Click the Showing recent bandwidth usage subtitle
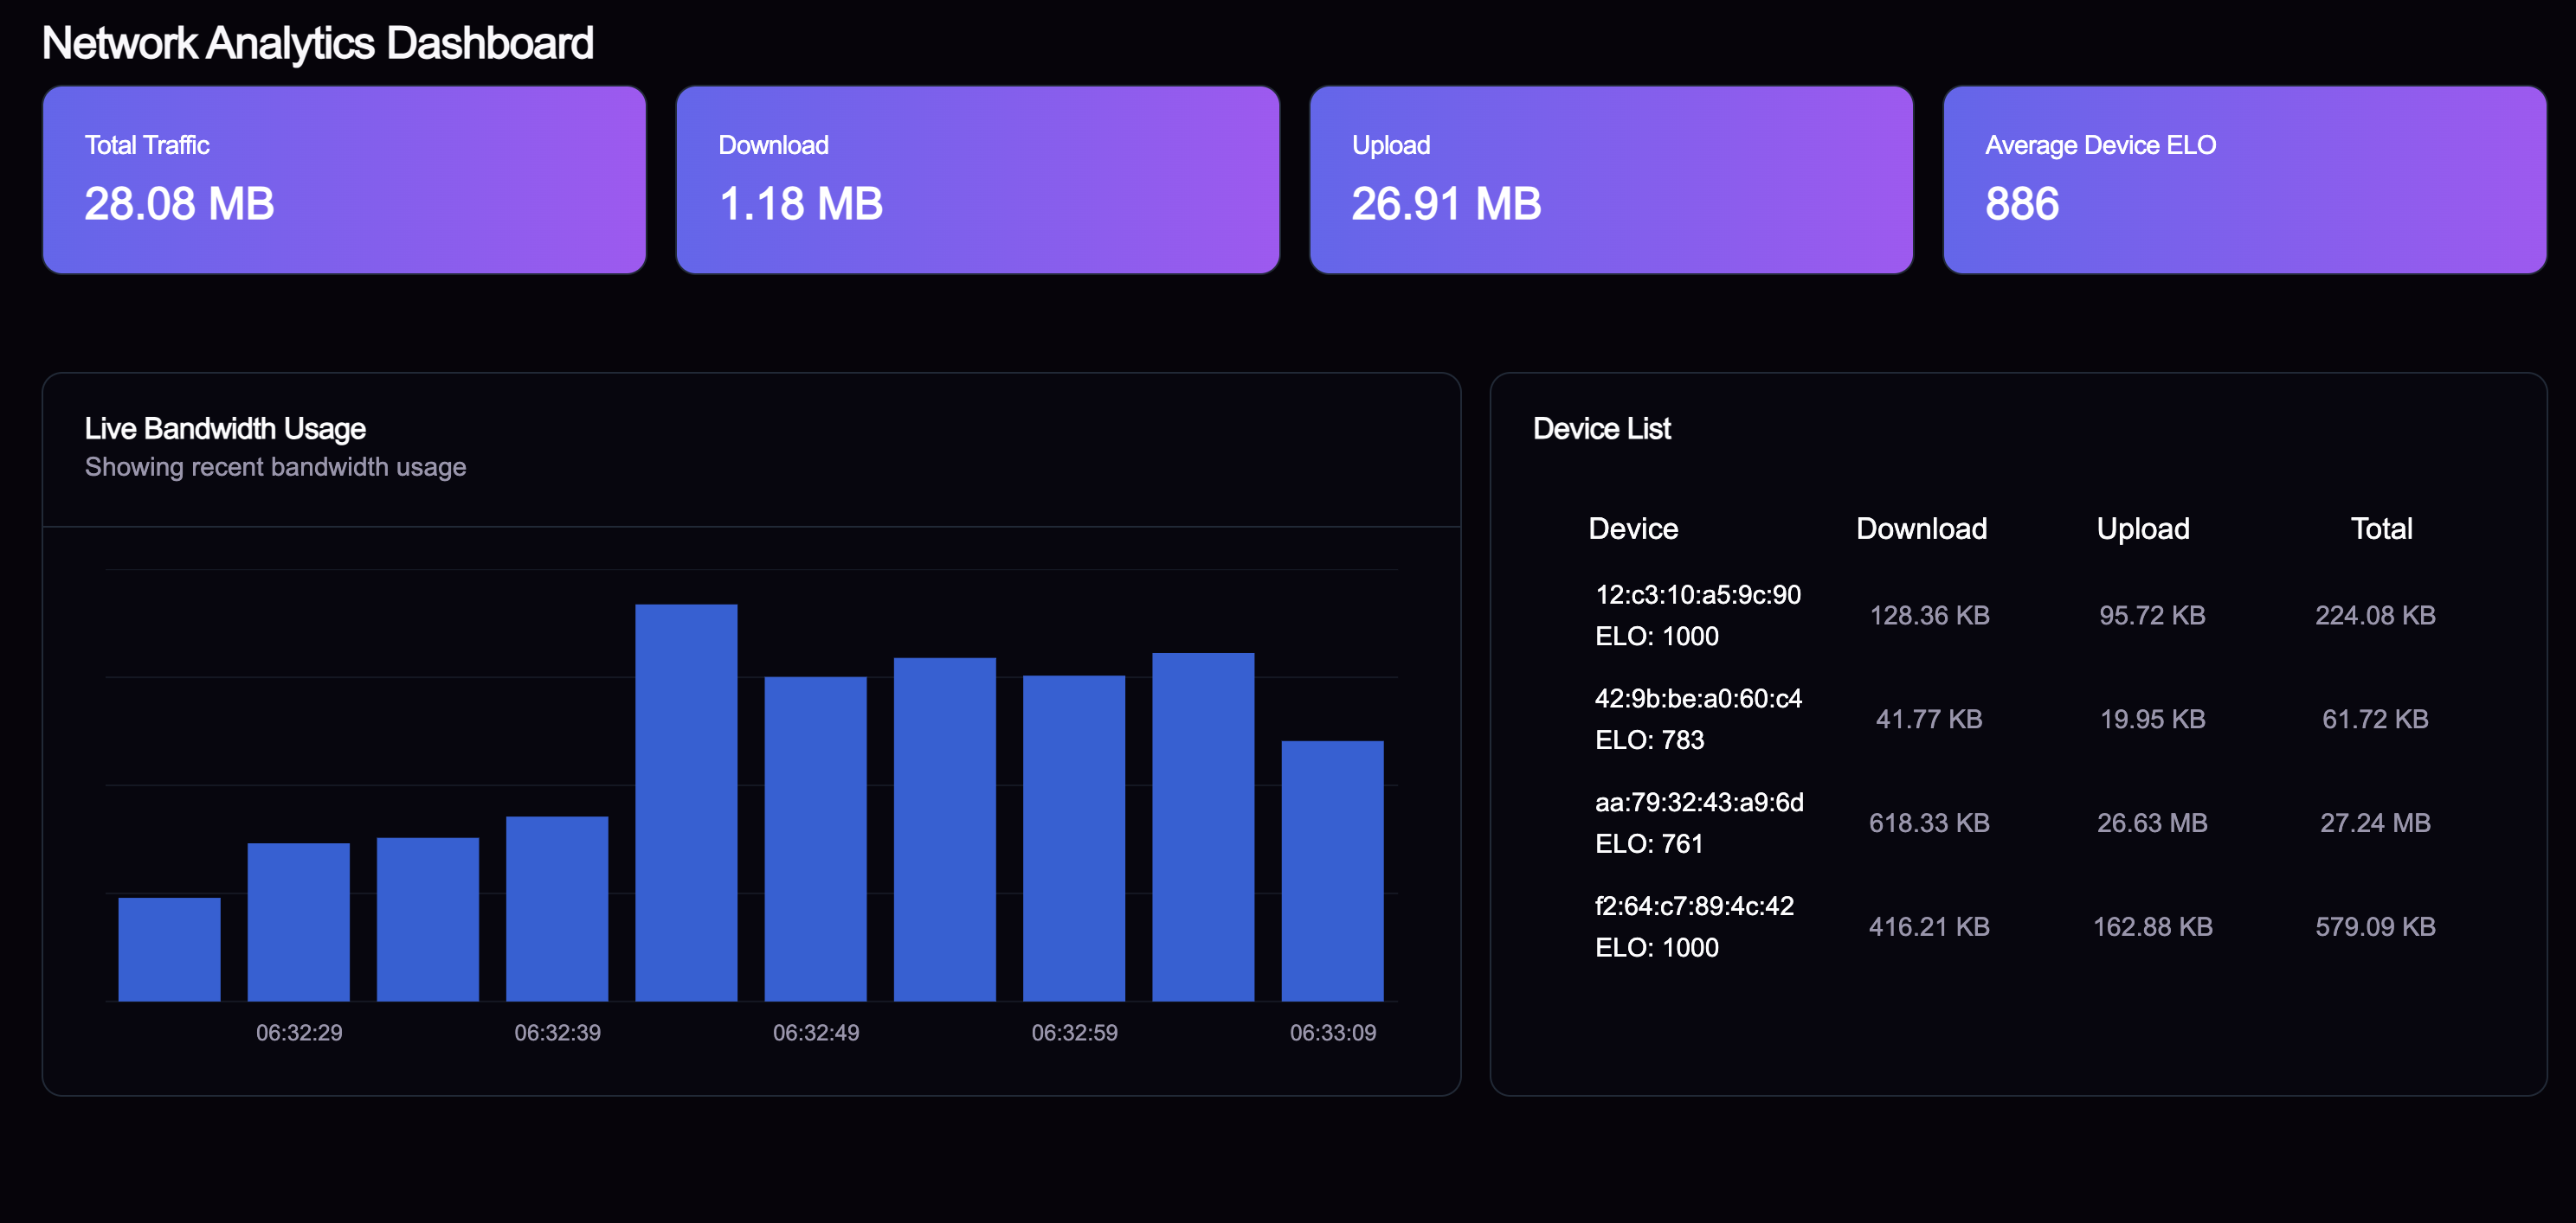This screenshot has width=2576, height=1223. 274,465
